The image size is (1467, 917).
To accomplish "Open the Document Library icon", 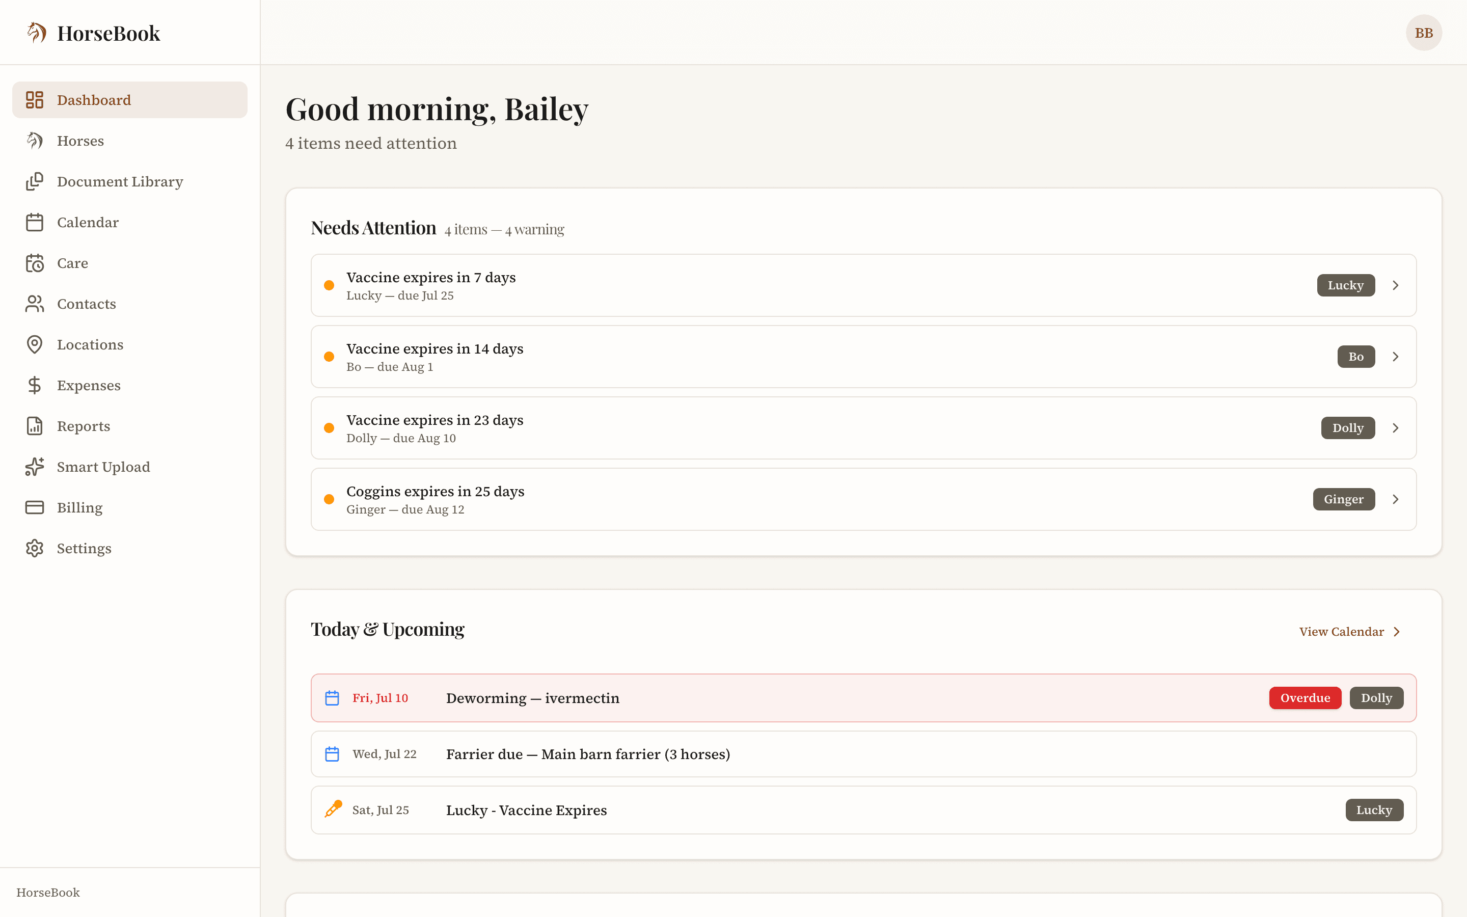I will pyautogui.click(x=35, y=181).
